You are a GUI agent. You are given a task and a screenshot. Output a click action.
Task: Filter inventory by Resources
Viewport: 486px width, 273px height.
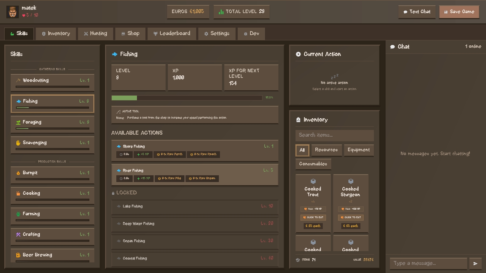point(326,150)
